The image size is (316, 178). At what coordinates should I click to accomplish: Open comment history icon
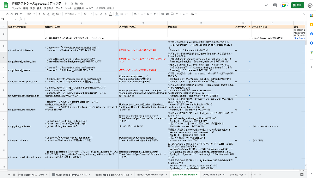click(275, 5)
